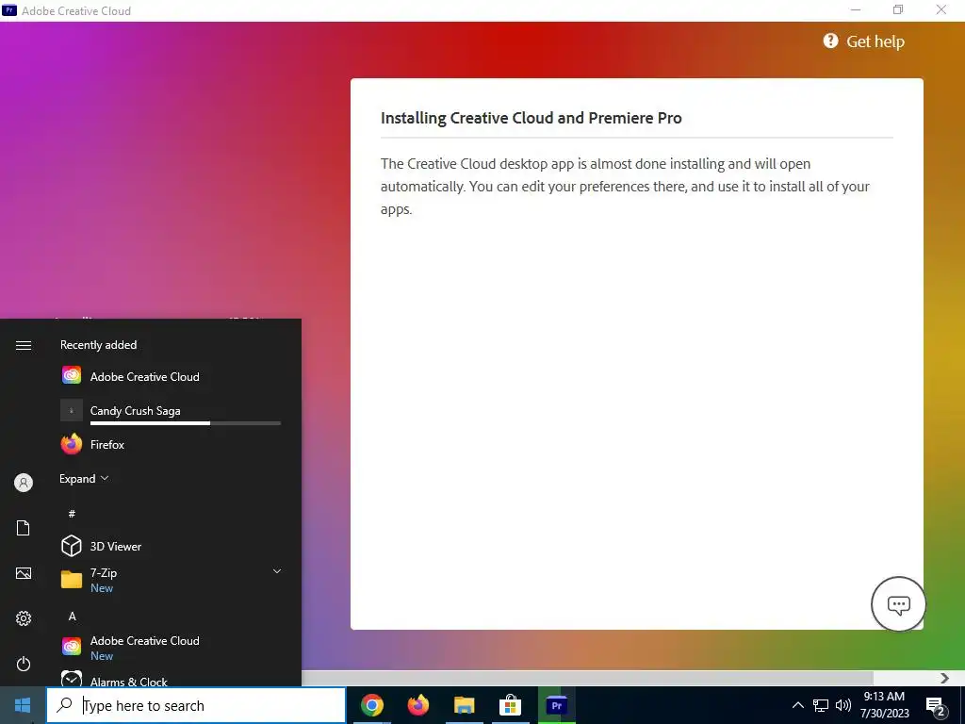Open the user account icon in Start
The height and width of the screenshot is (724, 965).
coord(24,483)
